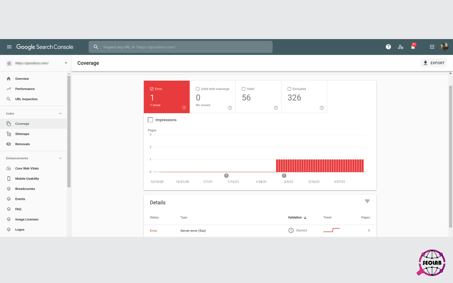Click the Error card help icon
Screen dimensions: 453x283
coord(184,108)
